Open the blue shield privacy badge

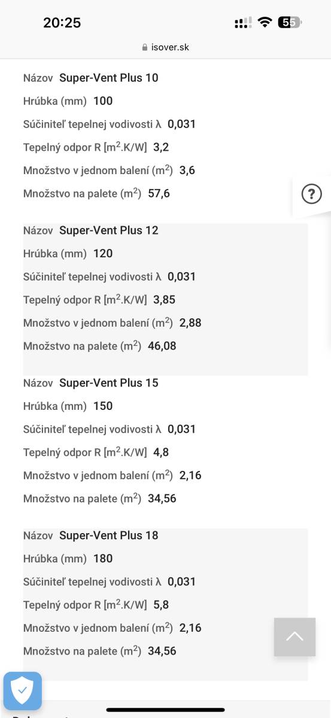[23, 691]
